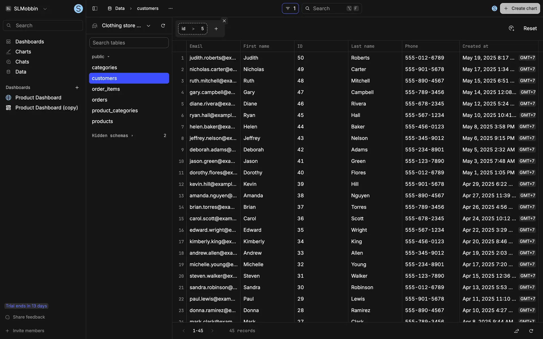Viewport: 543px width, 339px height.
Task: Reset the applied filters
Action: click(530, 28)
